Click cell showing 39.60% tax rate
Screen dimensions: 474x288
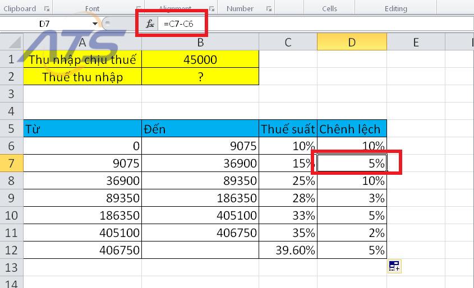(288, 250)
